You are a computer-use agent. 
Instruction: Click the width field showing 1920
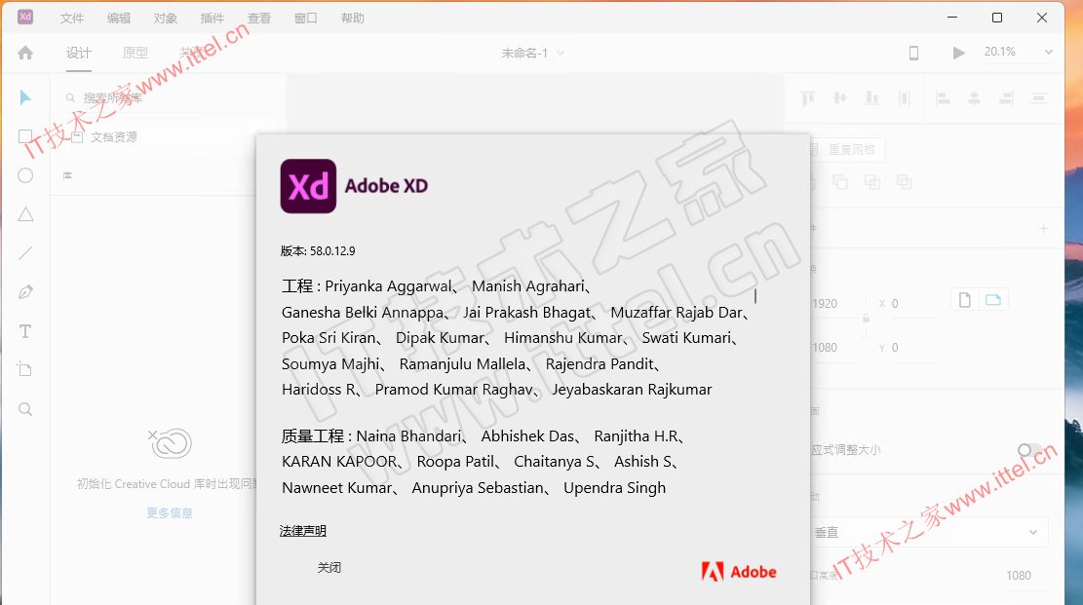click(837, 304)
